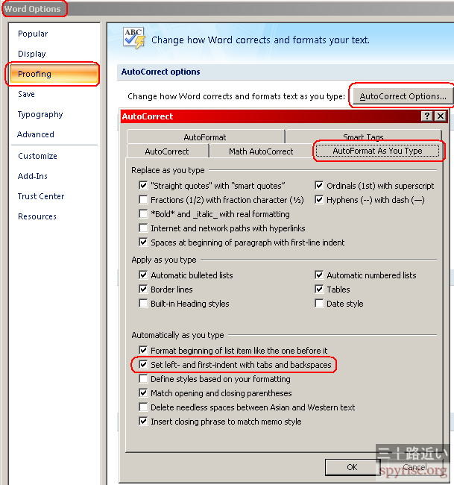Open the Typography category

click(x=40, y=114)
